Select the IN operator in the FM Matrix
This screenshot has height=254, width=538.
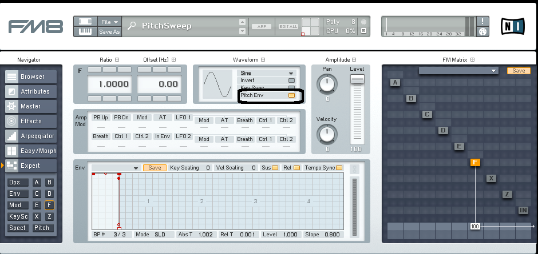[523, 210]
